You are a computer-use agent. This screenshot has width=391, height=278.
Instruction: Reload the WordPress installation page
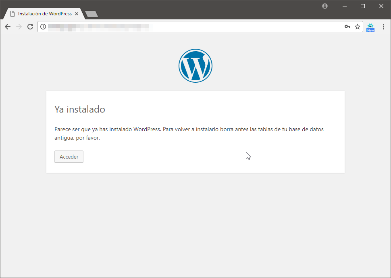30,27
